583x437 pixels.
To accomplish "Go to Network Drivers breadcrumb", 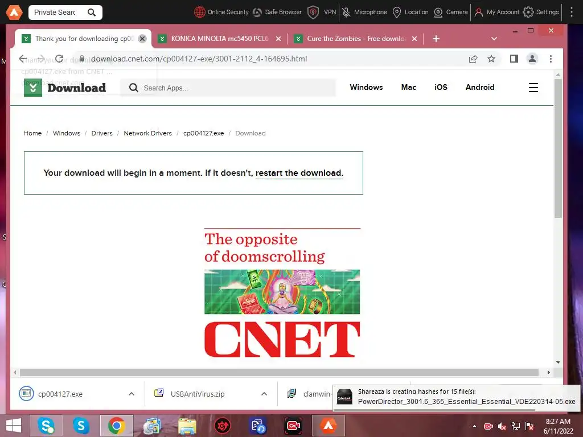I will point(147,133).
